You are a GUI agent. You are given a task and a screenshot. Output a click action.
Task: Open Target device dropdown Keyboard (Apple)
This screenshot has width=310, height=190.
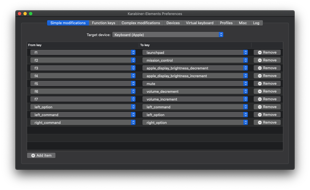pos(168,35)
